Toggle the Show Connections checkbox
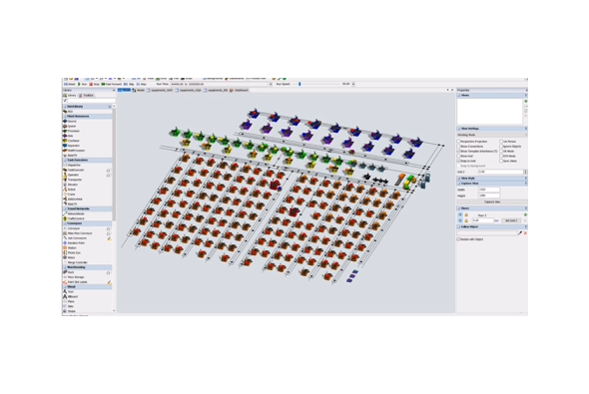 [459, 147]
